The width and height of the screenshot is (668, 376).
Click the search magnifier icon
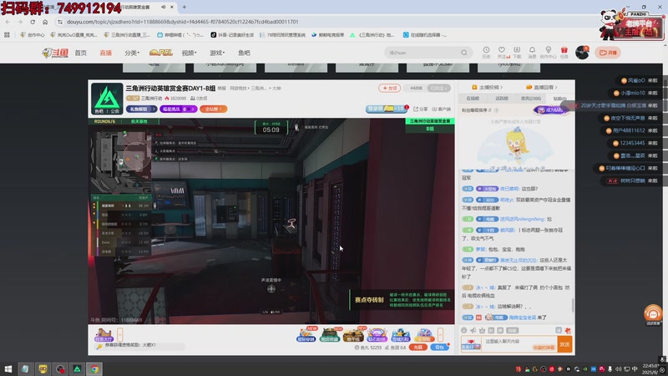(x=464, y=53)
